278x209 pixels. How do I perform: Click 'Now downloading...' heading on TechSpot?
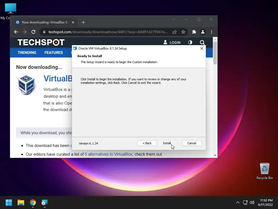tap(39, 67)
